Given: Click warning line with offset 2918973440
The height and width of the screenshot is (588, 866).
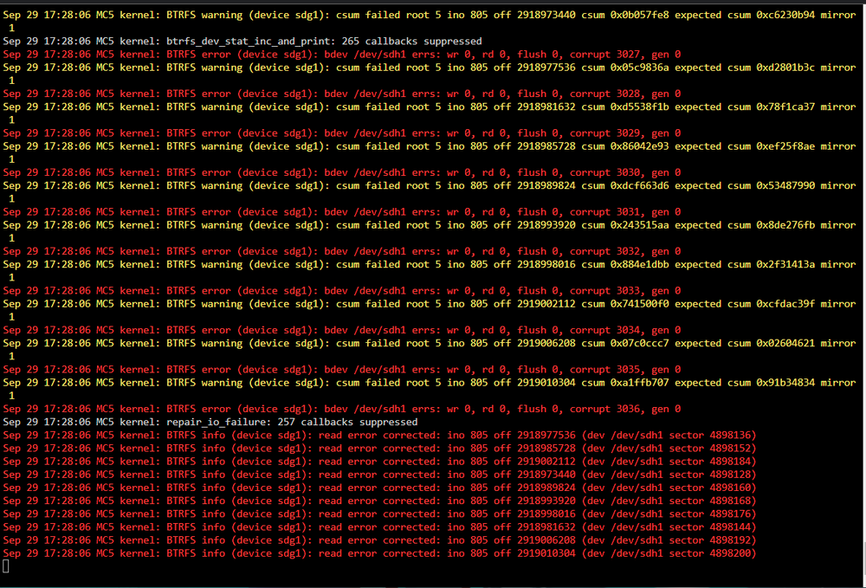Looking at the screenshot, I should tap(430, 21).
